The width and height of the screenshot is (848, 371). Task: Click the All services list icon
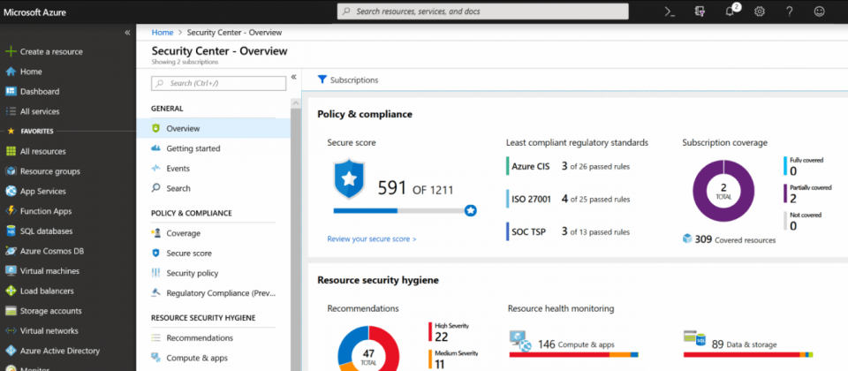pyautogui.click(x=11, y=111)
